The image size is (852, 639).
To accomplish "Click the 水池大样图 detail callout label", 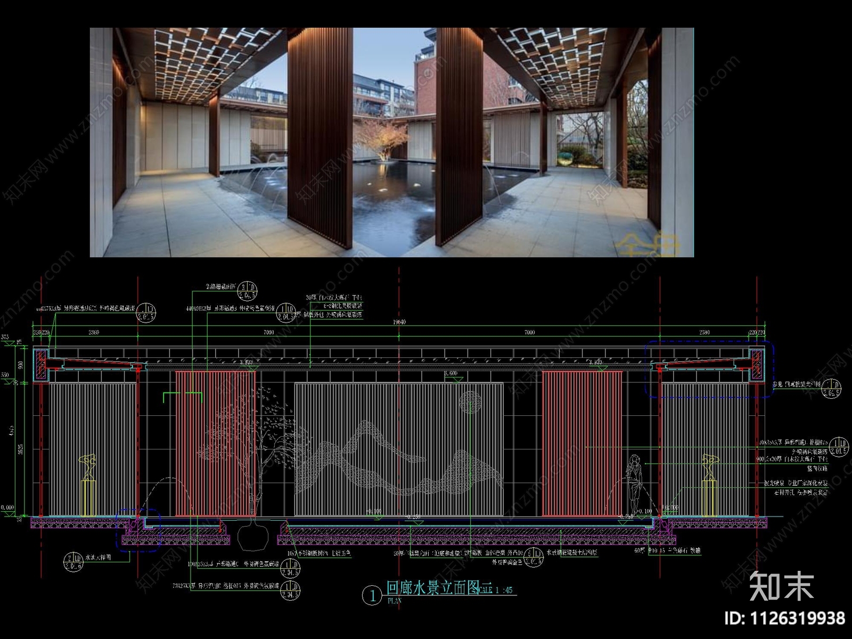I will click(x=99, y=558).
